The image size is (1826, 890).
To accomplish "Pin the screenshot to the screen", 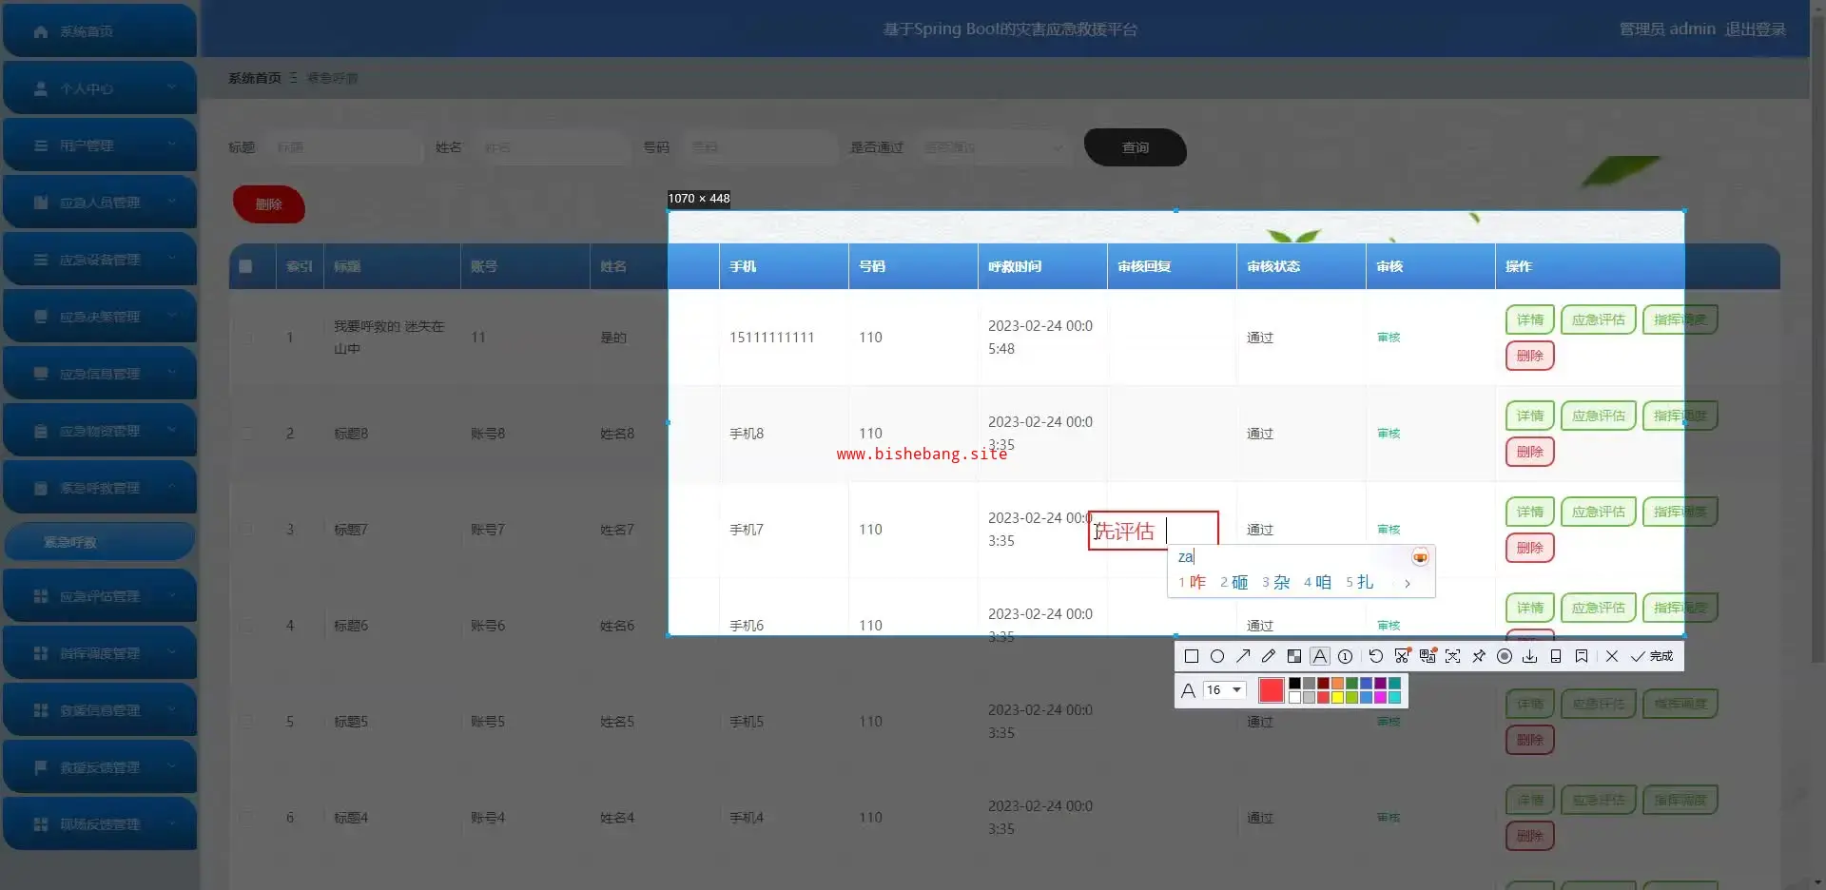I will (x=1479, y=656).
